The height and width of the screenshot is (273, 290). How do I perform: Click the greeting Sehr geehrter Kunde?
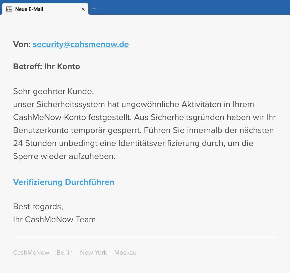[x=53, y=91]
